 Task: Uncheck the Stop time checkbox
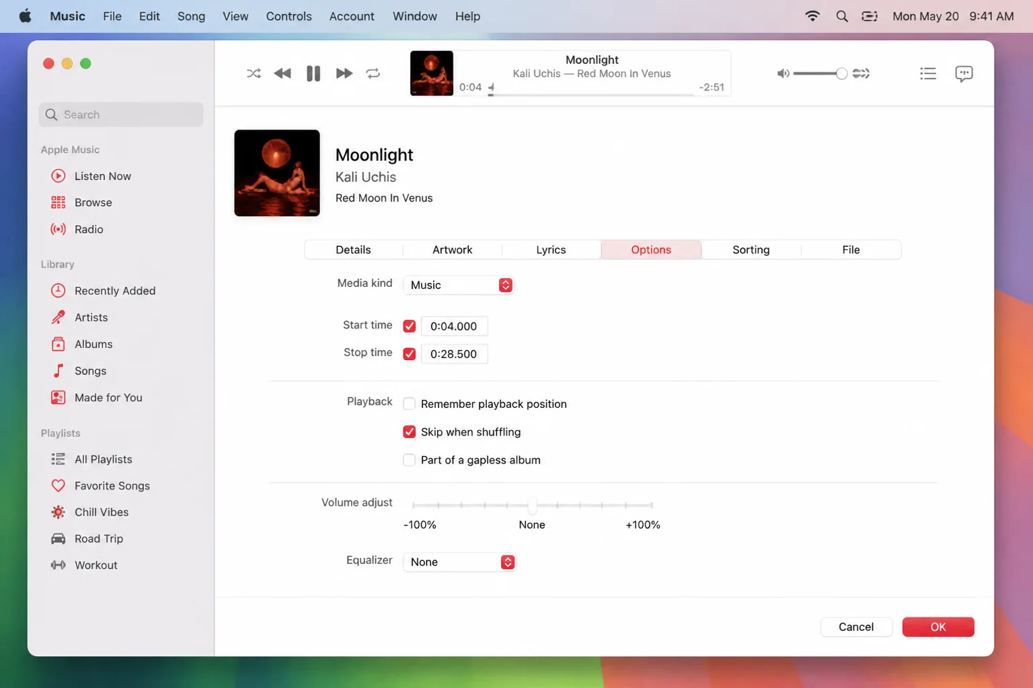point(409,354)
